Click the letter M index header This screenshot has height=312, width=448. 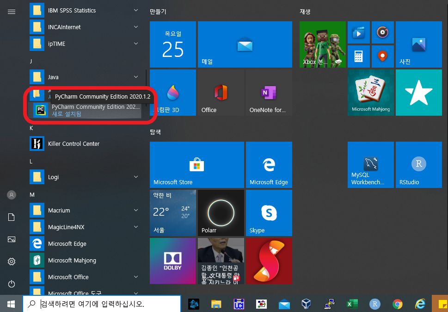32,195
